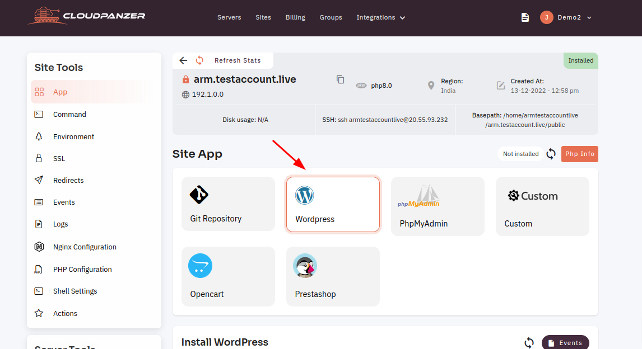This screenshot has width=642, height=349.
Task: Choose the Custom app card
Action: click(542, 206)
